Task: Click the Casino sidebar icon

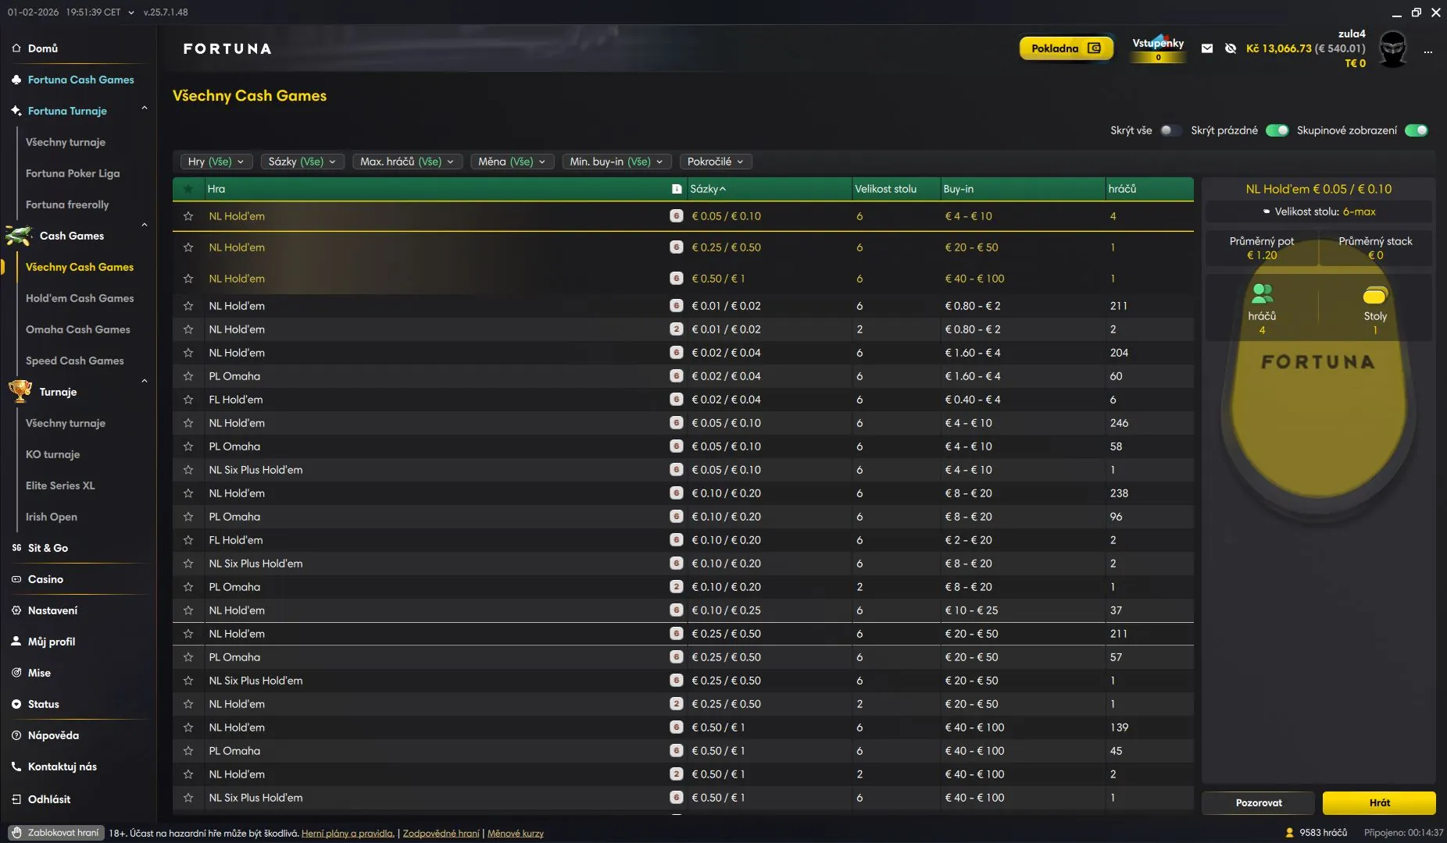Action: (16, 579)
